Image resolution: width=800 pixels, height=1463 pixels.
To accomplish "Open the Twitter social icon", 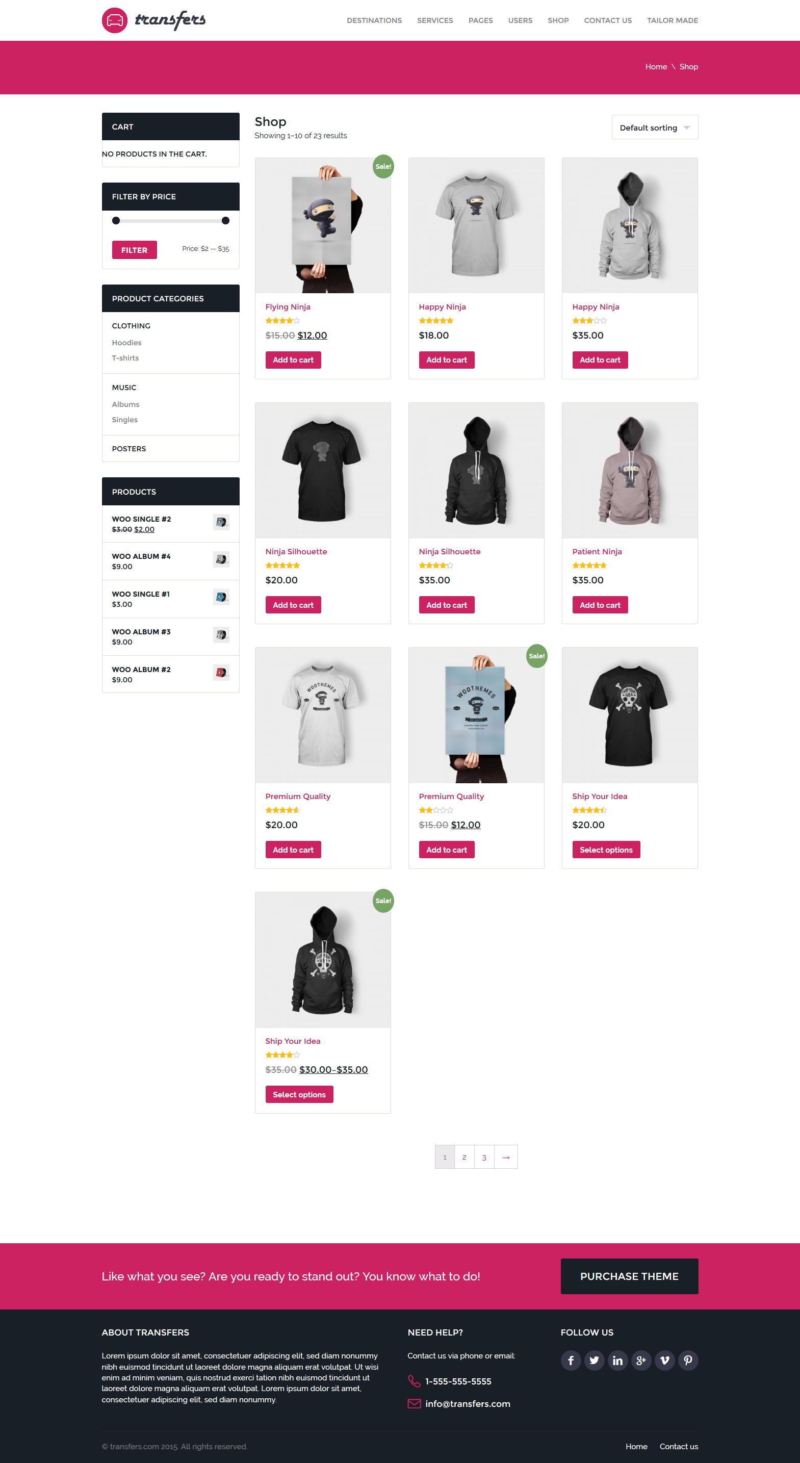I will click(594, 1359).
